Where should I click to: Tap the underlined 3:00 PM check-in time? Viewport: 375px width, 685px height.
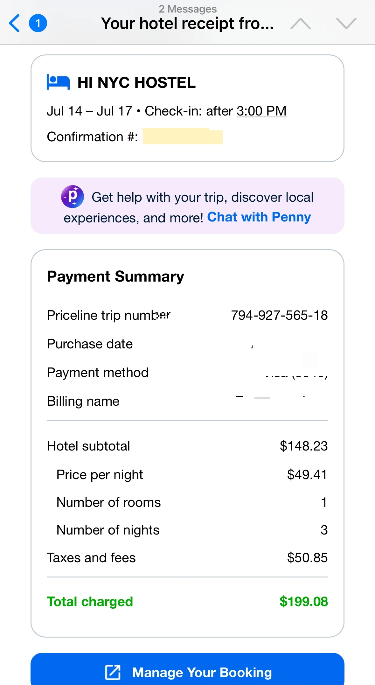tap(261, 111)
